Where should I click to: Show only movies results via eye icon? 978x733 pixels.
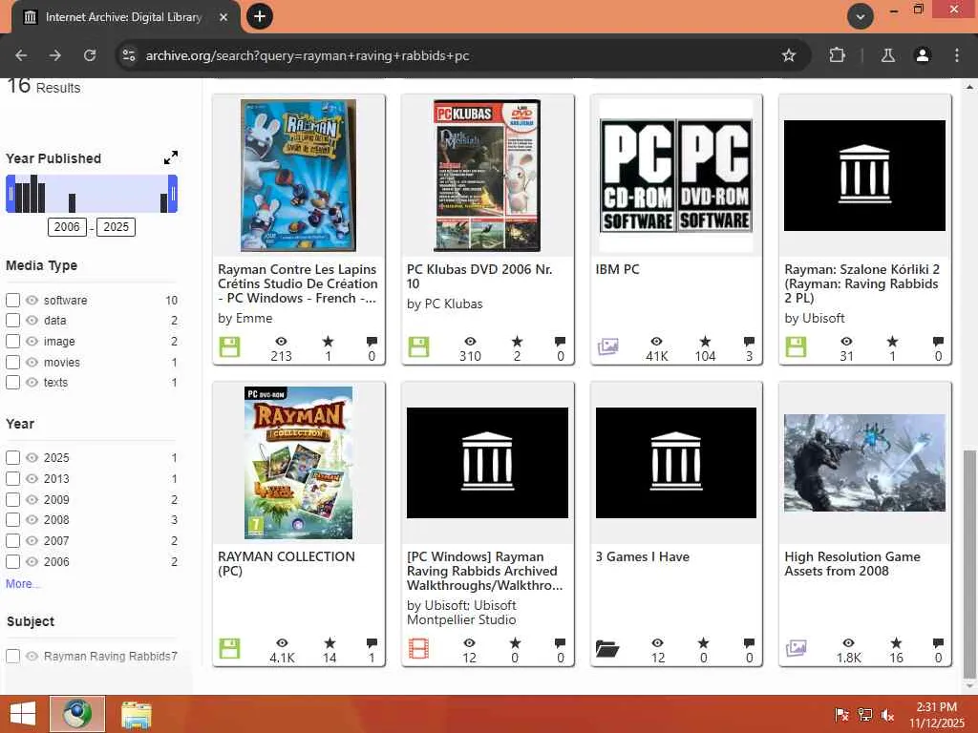[32, 362]
